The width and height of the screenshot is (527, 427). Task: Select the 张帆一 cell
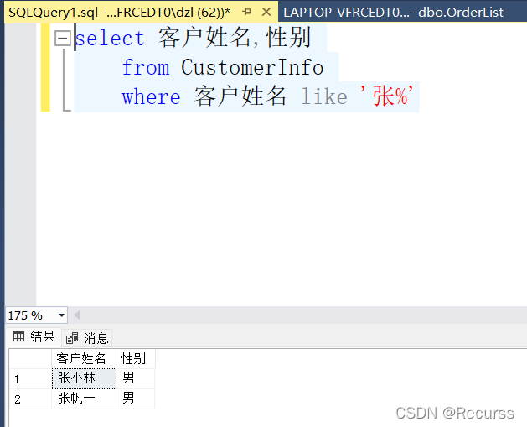pyautogui.click(x=84, y=398)
